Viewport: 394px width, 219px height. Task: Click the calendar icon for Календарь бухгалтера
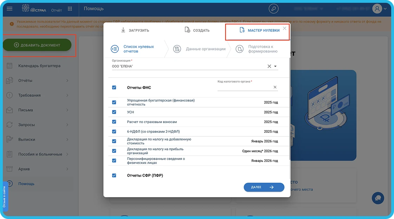pos(10,66)
